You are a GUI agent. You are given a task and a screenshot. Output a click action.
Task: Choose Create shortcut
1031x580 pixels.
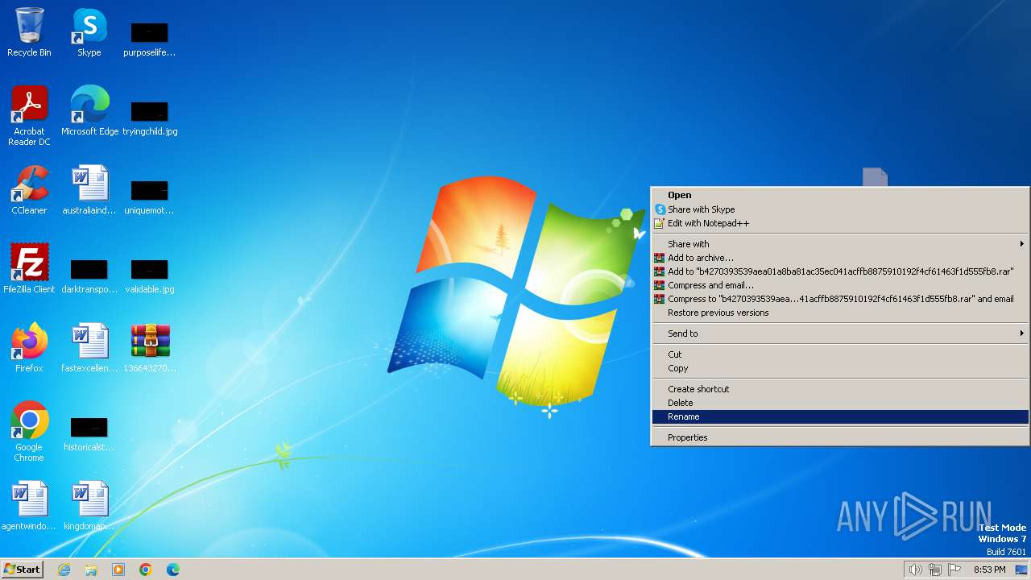pyautogui.click(x=840, y=389)
